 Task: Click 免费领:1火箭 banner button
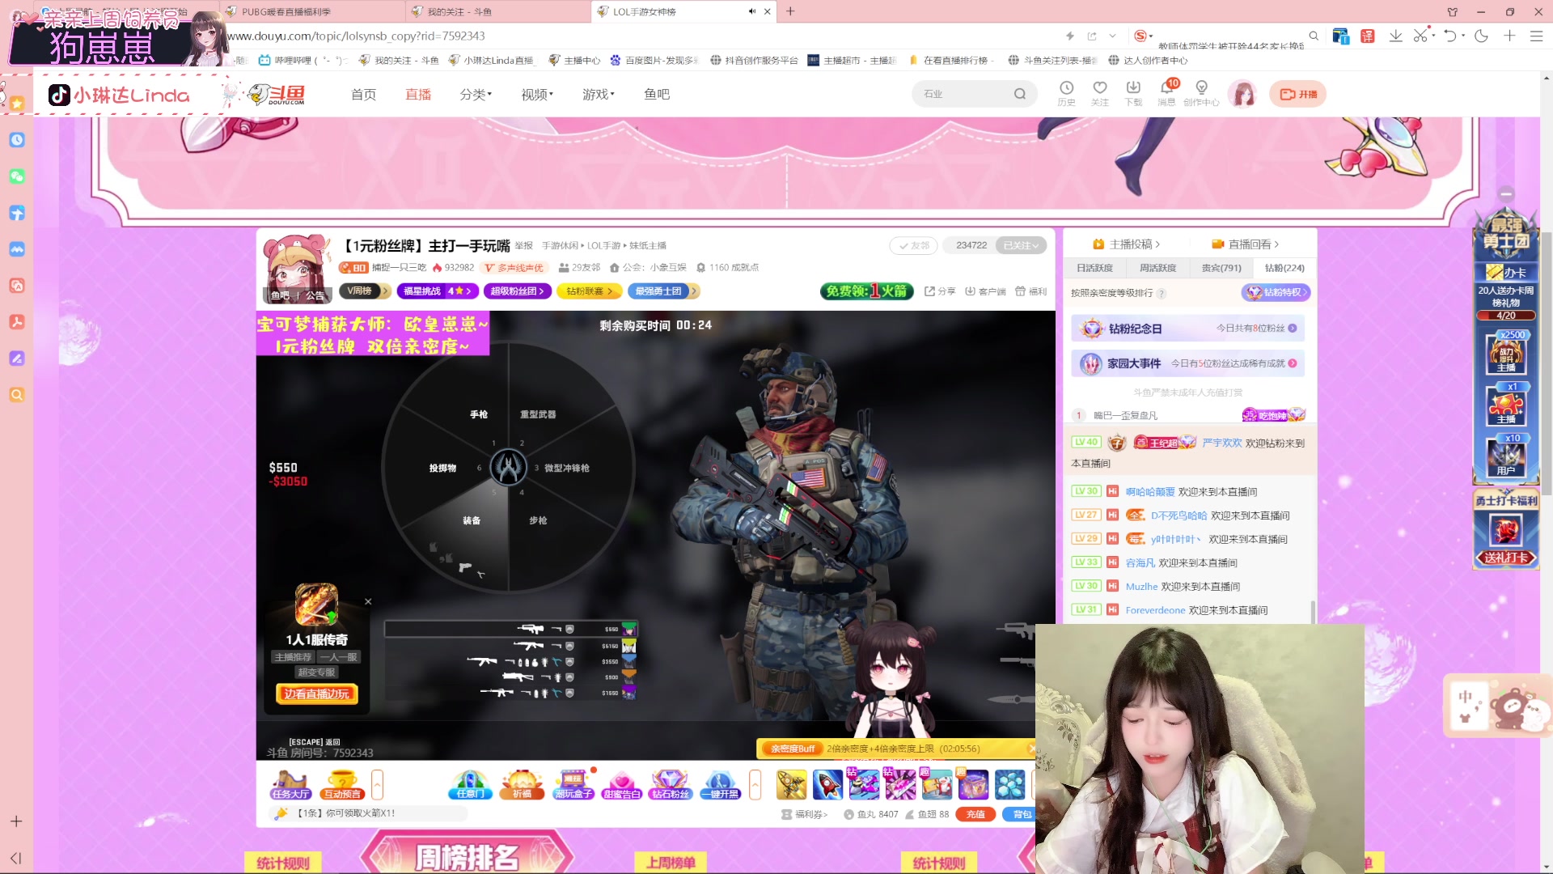point(866,291)
